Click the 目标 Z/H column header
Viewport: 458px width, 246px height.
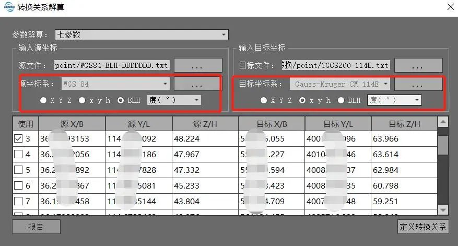pos(404,124)
